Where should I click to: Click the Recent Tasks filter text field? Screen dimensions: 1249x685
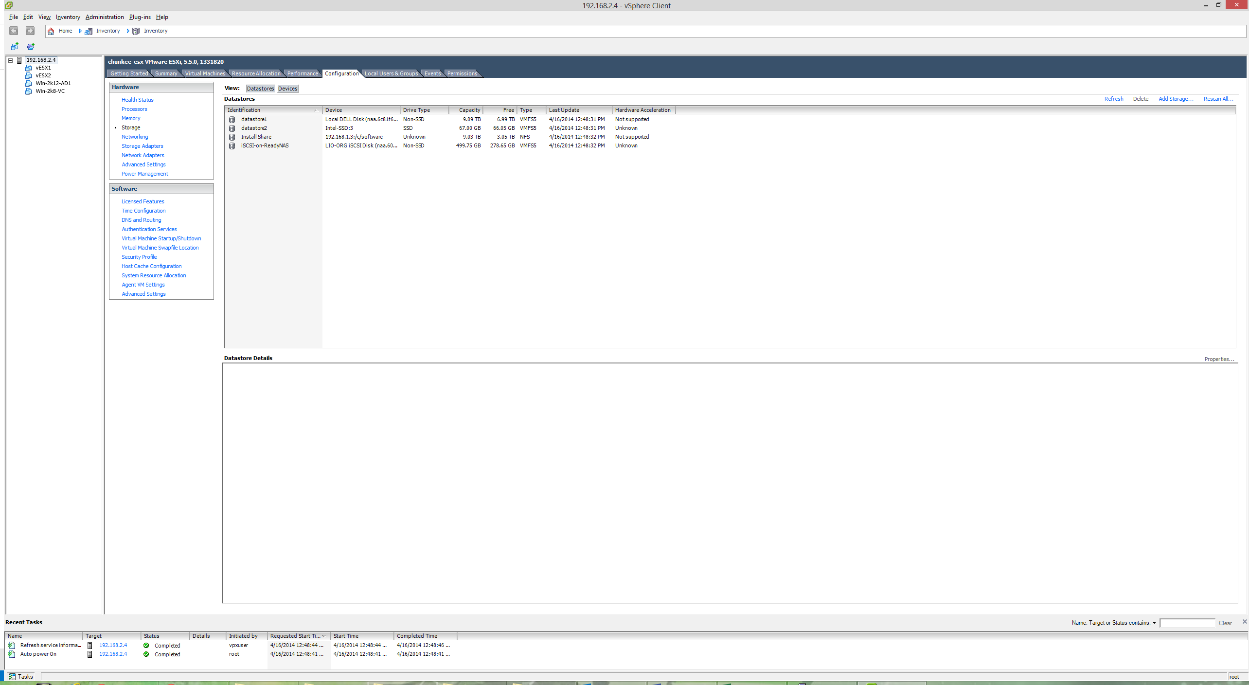point(1187,623)
